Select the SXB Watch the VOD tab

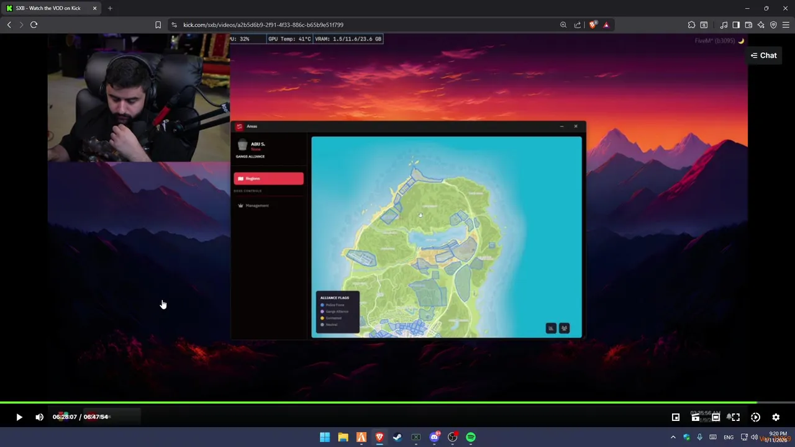pos(51,8)
